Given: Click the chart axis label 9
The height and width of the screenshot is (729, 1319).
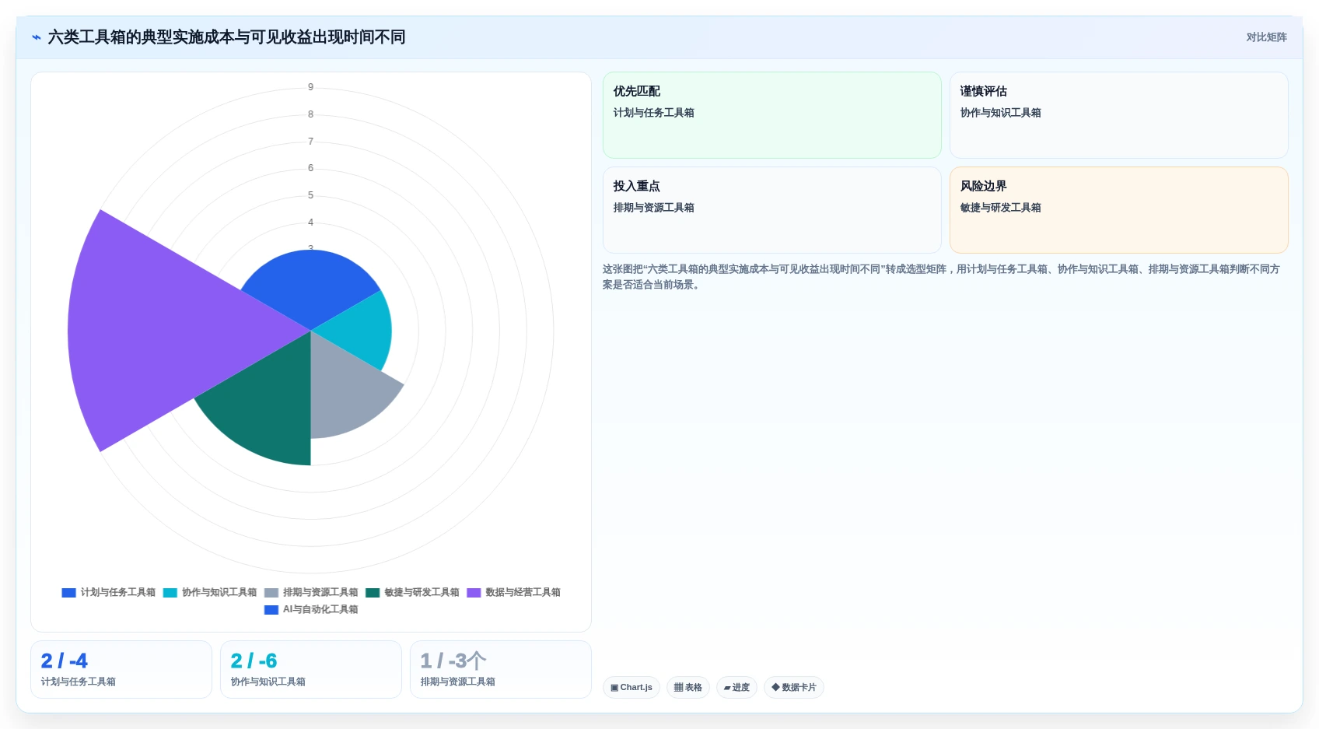Looking at the screenshot, I should tap(310, 87).
